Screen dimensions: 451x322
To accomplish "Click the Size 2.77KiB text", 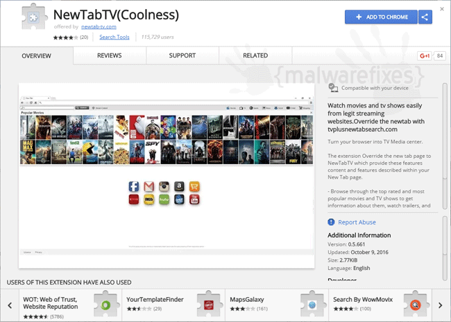I will [342, 260].
